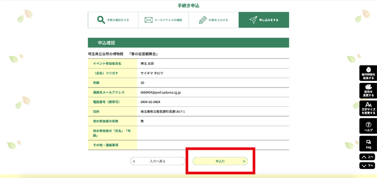Click the 申込確認 section header

188,43
